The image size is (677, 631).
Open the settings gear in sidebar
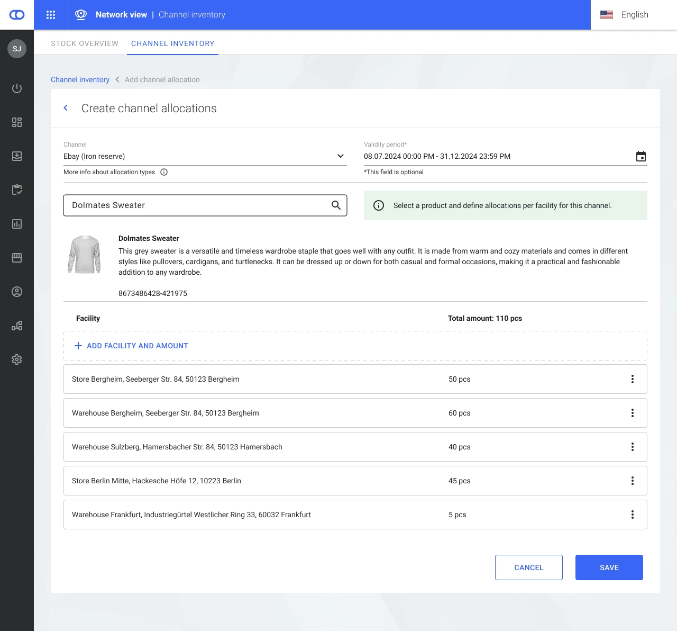click(17, 359)
